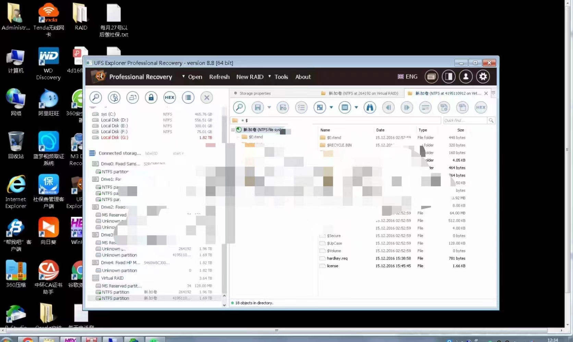Image resolution: width=573 pixels, height=342 pixels.
Task: Sort files by the Date column header
Action: tap(380, 130)
